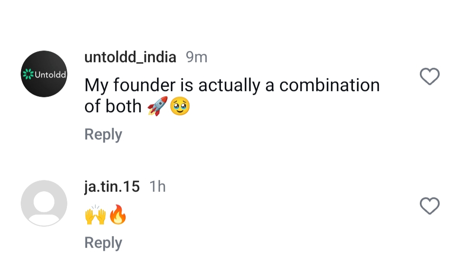Screen dimensions: 466x265
Task: Click the Untoldd text inside the profile picture
Action: (50, 74)
